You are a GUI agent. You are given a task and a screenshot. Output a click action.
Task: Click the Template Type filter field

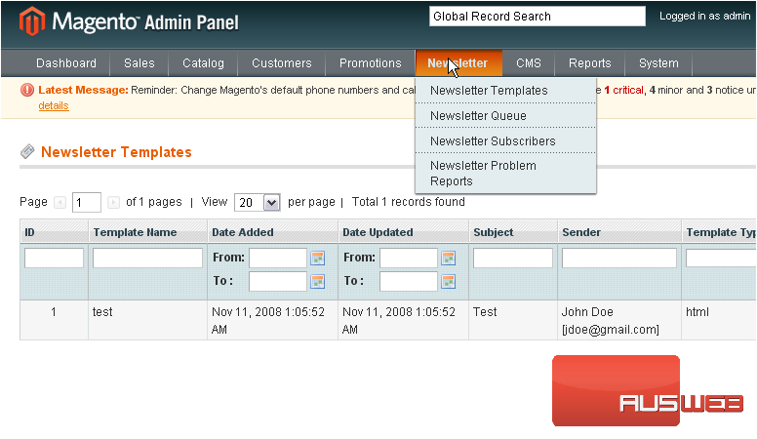(721, 258)
